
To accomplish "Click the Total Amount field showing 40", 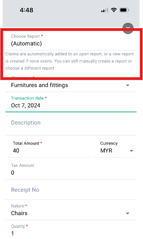I will (49, 148).
